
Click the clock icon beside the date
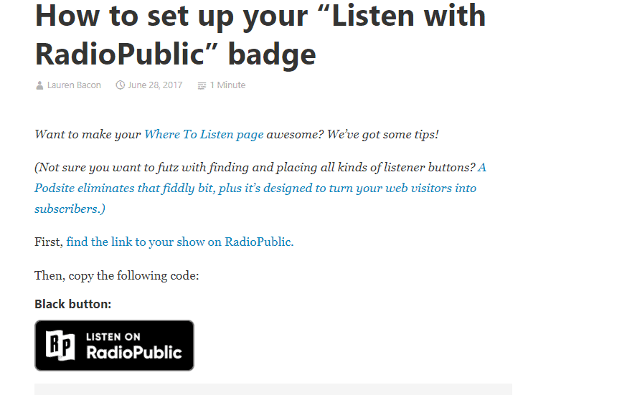120,85
